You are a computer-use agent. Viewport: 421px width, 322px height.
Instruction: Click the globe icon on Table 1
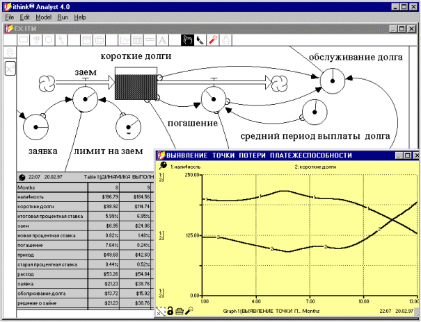(22, 177)
